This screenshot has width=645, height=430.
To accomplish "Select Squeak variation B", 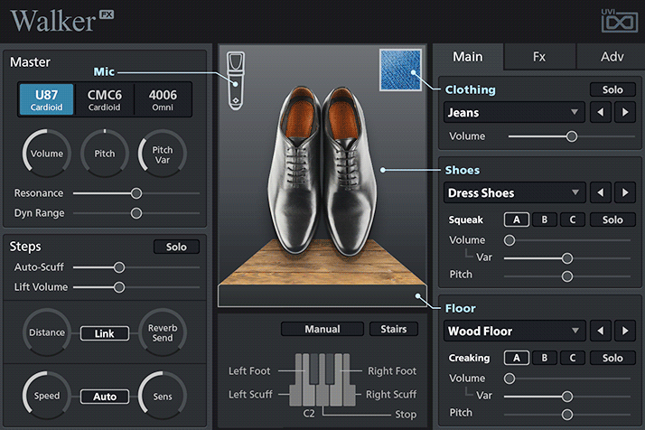I will tap(544, 220).
